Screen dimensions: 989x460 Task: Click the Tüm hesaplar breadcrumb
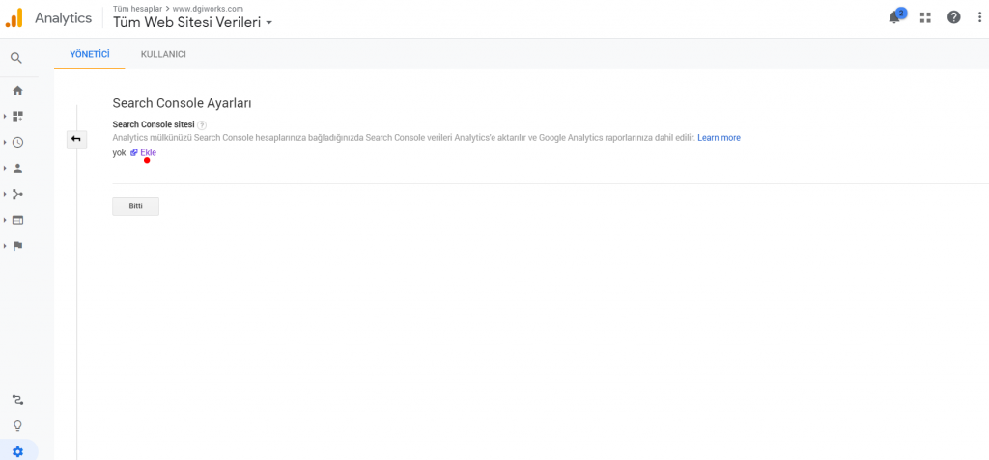pos(137,8)
